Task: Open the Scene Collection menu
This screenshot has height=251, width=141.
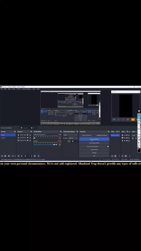Action: click(26, 89)
